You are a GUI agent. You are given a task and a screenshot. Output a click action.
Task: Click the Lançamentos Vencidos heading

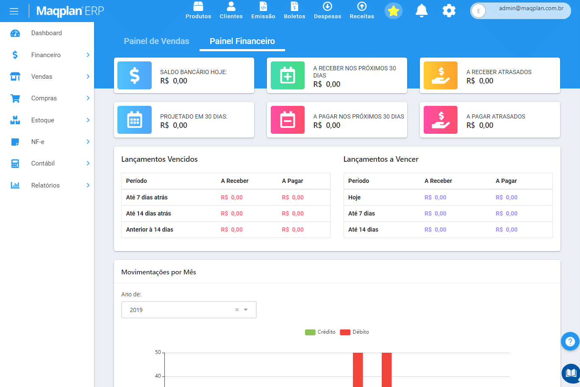[x=159, y=159]
